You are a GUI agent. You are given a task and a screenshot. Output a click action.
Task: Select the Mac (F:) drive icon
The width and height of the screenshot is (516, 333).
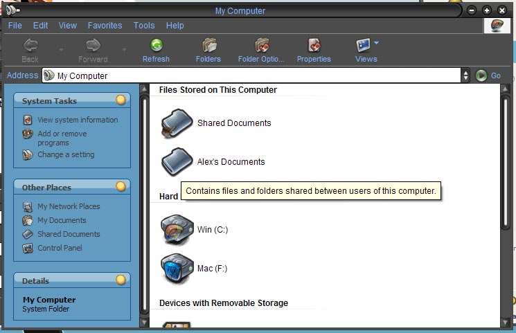click(x=177, y=269)
